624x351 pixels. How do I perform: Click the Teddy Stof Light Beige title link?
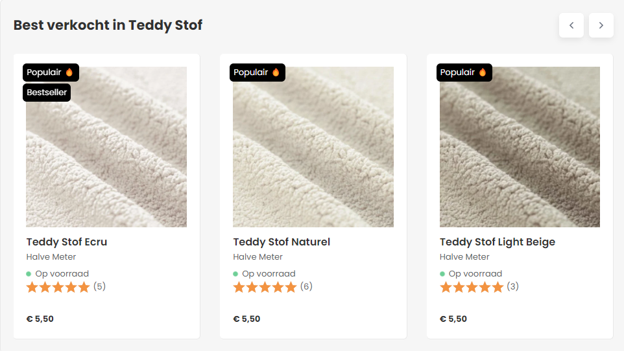498,242
